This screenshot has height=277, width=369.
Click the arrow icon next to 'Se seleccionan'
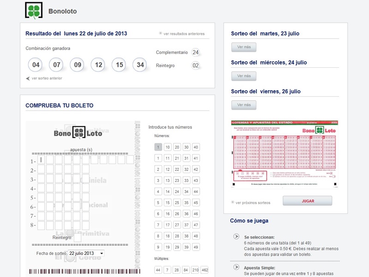click(x=237, y=236)
